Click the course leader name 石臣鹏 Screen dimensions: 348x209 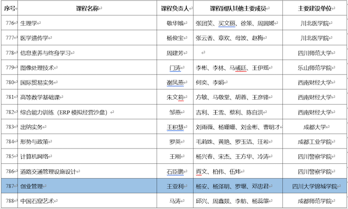175,172
